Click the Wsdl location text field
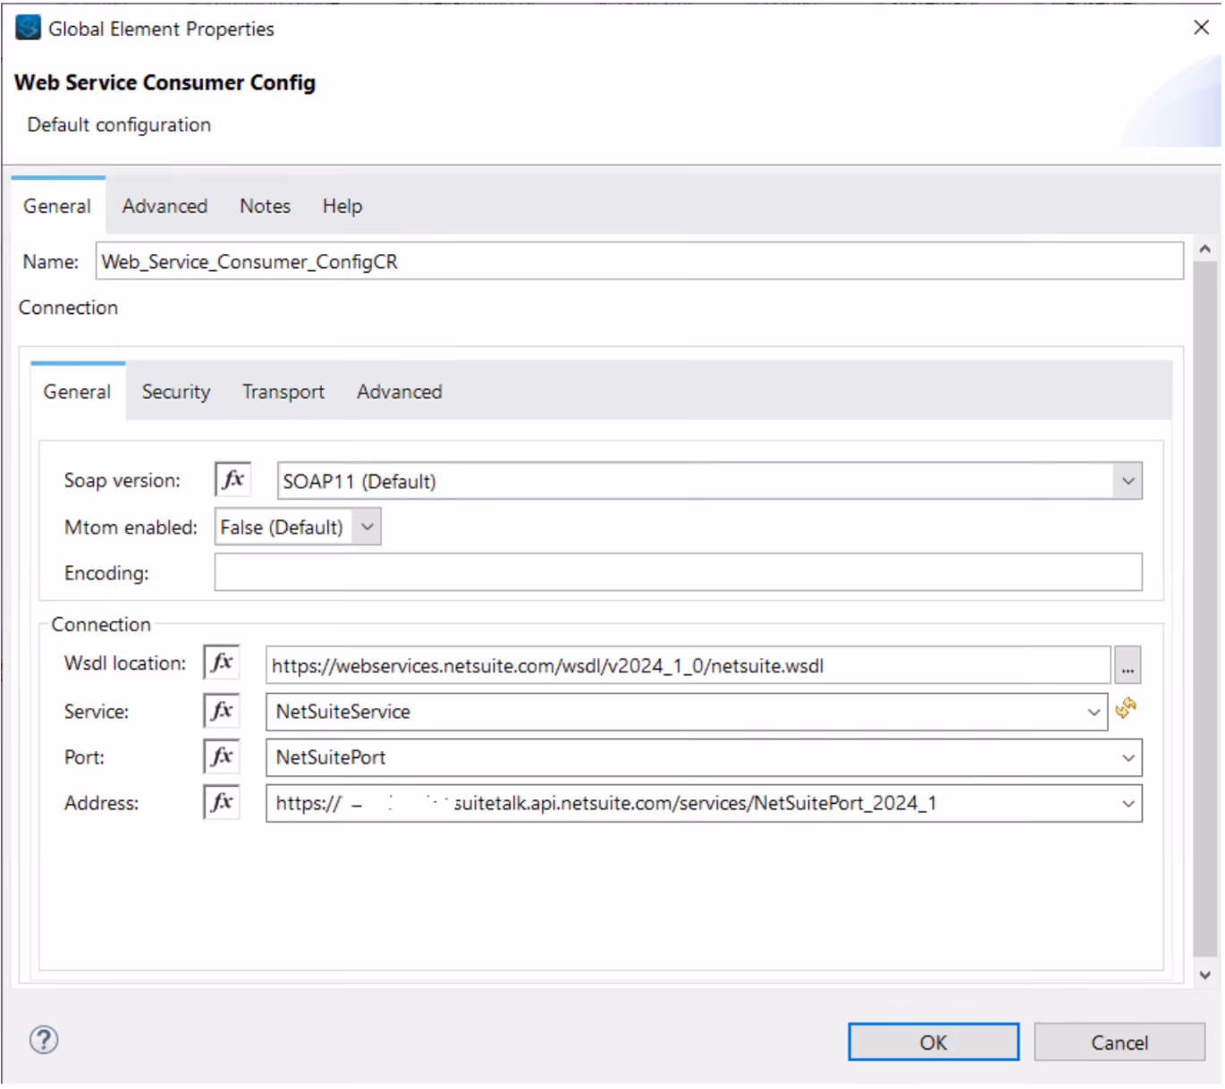Image resolution: width=1225 pixels, height=1089 pixels. point(688,665)
